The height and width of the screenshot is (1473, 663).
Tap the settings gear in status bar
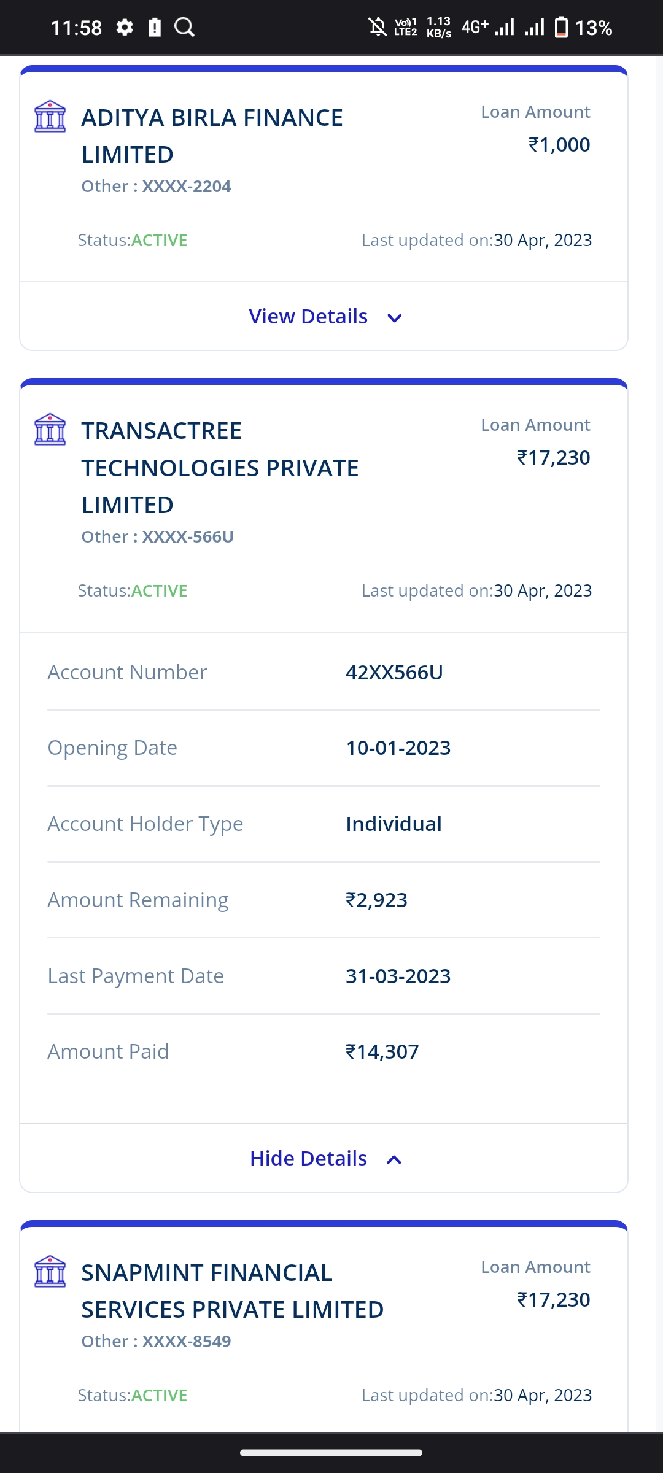coord(125,28)
